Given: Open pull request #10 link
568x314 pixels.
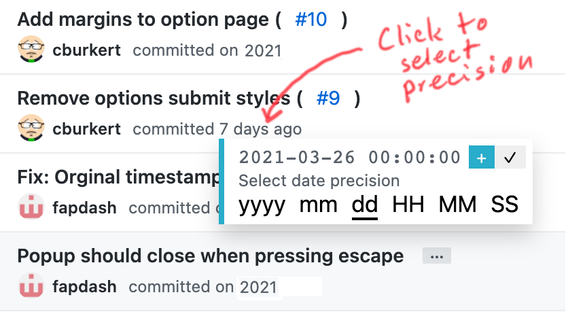Looking at the screenshot, I should [310, 19].
